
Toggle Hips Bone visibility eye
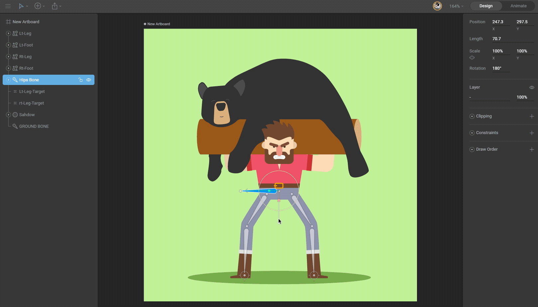point(89,80)
